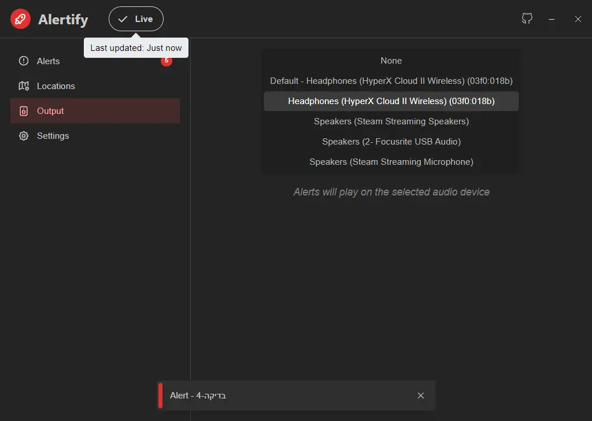Click the alerts exclamation icon in sidebar

[x=23, y=61]
